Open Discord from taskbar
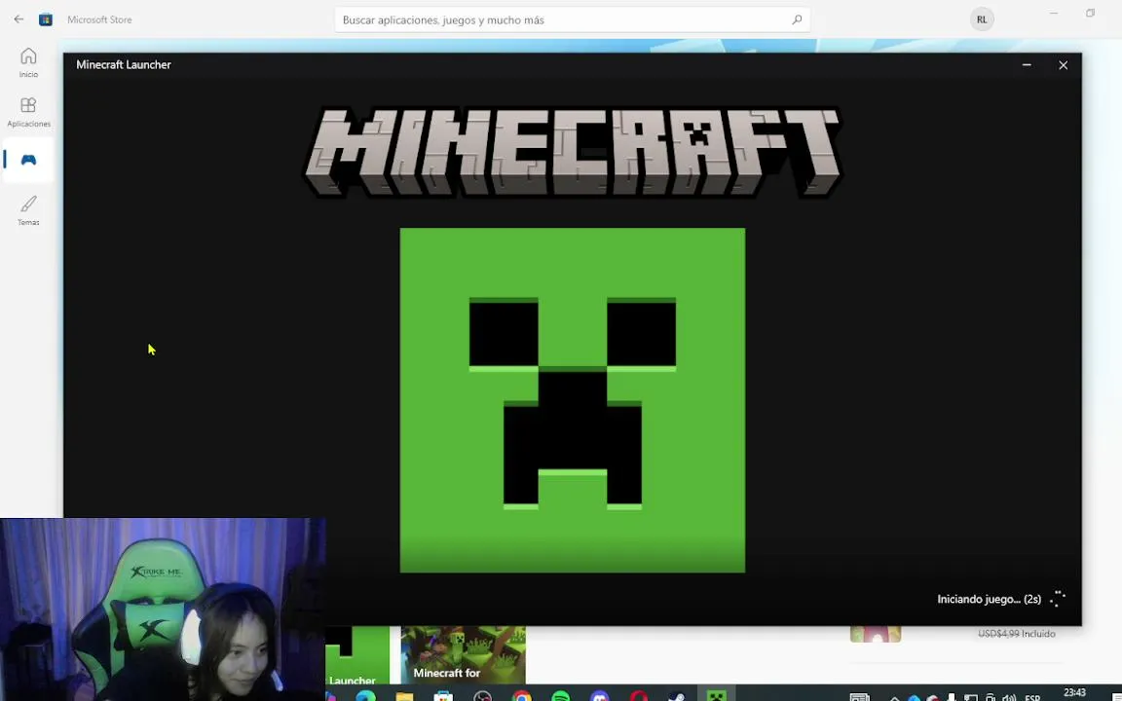 600,697
